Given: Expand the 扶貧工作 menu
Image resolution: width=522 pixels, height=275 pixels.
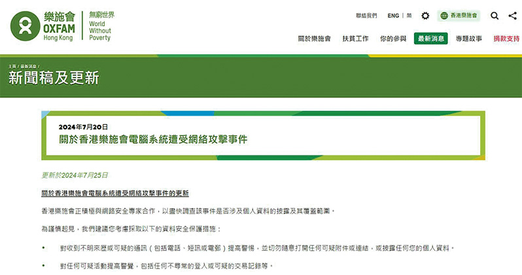Looking at the screenshot, I should (355, 39).
